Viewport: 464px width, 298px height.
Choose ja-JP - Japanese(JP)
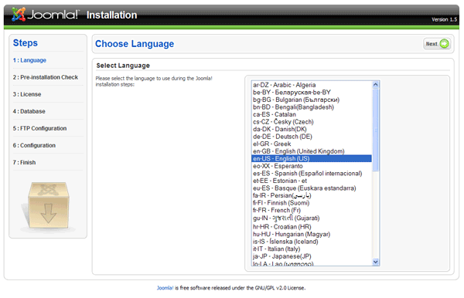312,256
